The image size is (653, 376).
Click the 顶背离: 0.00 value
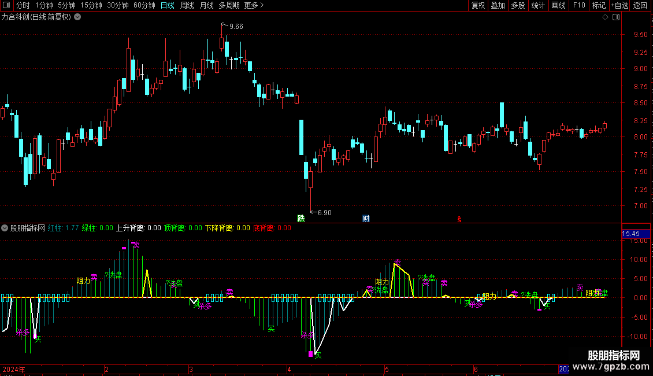(183, 228)
